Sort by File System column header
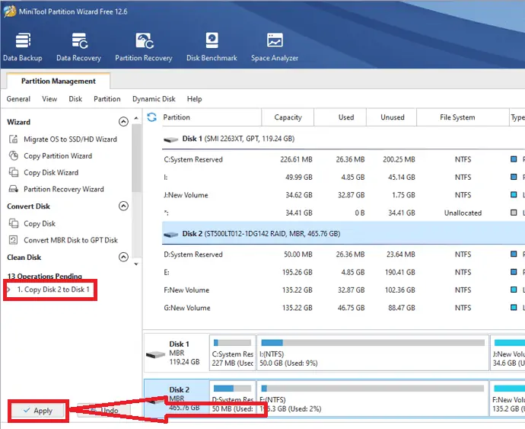Screen dimensions: 525x429 (x=463, y=117)
